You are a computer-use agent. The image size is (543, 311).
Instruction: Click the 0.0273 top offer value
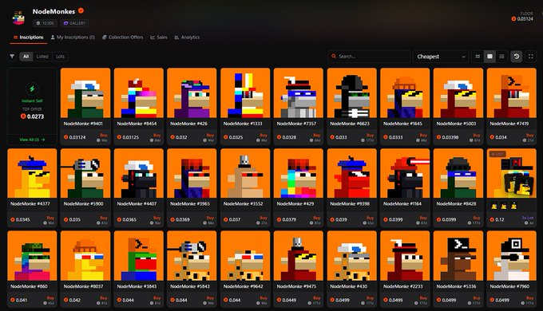(32, 116)
